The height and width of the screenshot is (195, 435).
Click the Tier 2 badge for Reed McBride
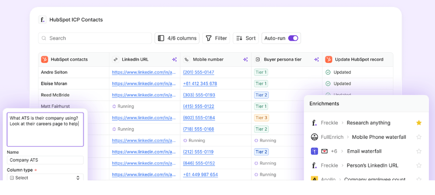tap(261, 95)
